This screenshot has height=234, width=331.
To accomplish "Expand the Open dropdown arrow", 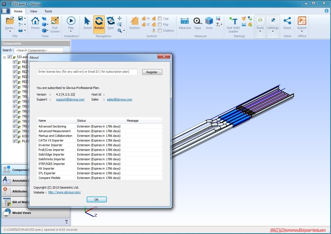I will 10,31.
